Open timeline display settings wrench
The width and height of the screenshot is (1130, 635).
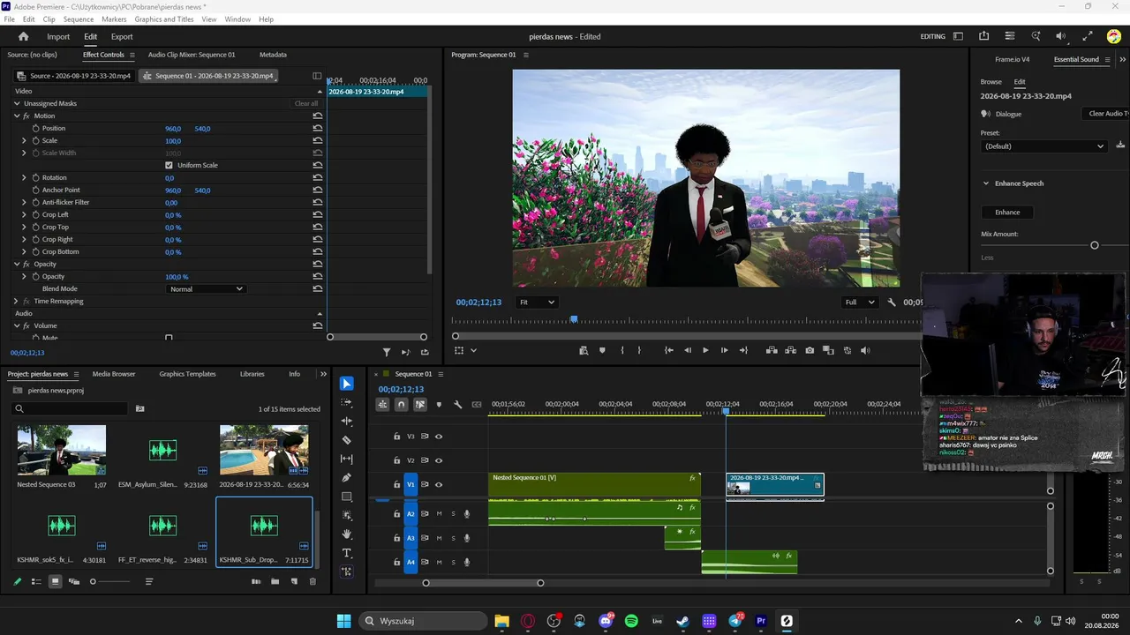[x=457, y=405]
